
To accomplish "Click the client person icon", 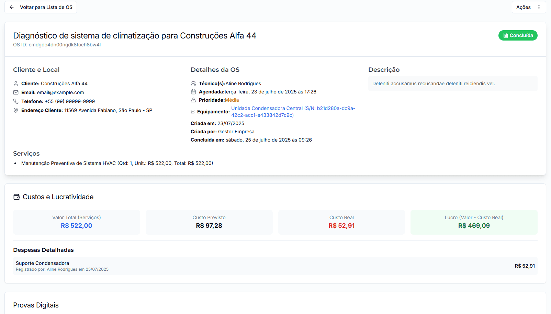I will 16,83.
